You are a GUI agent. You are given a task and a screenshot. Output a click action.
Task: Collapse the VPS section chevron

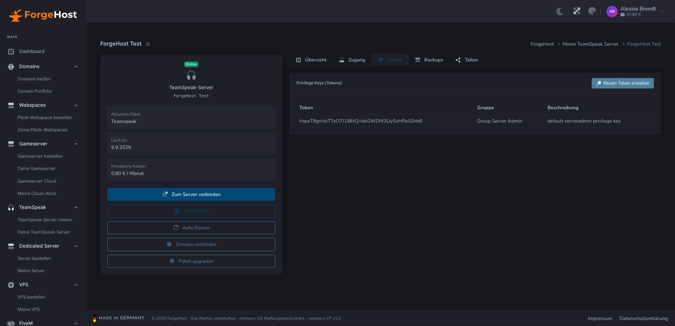[76, 285]
